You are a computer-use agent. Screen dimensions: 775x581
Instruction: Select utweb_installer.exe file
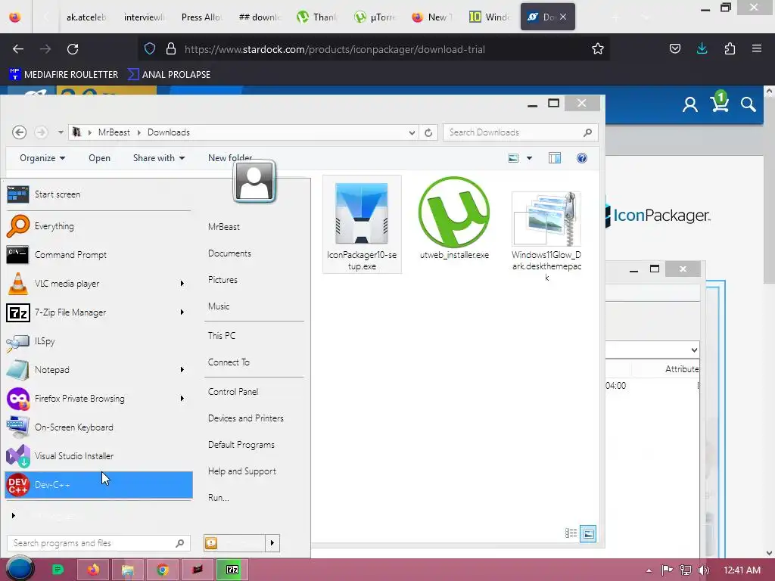(x=454, y=219)
